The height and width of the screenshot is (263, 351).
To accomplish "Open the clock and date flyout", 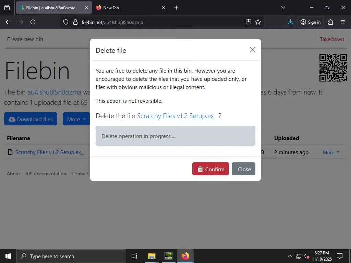I will click(322, 256).
